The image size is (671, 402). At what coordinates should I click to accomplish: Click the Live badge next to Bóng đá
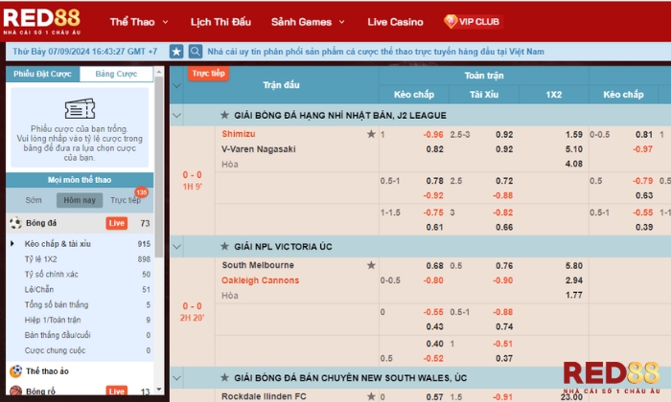point(116,223)
